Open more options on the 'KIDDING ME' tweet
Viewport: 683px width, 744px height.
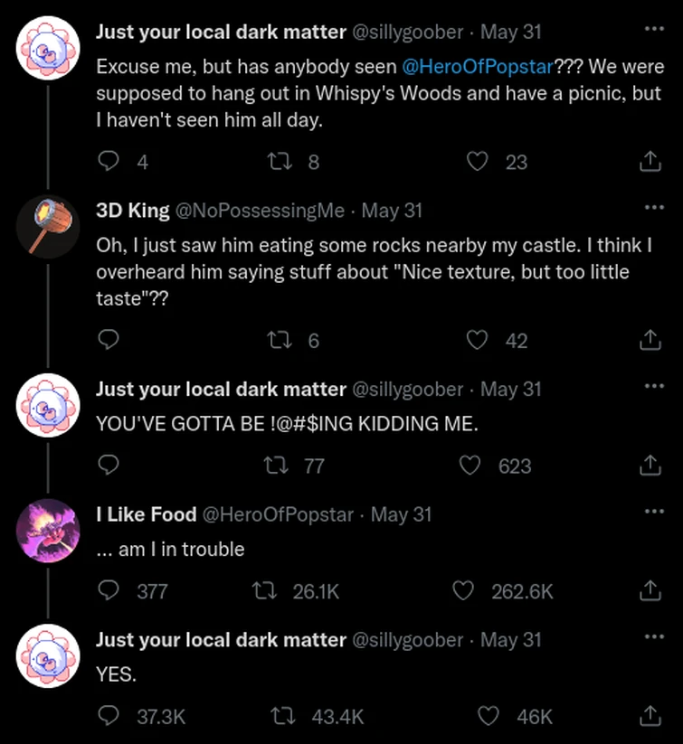[x=653, y=387]
